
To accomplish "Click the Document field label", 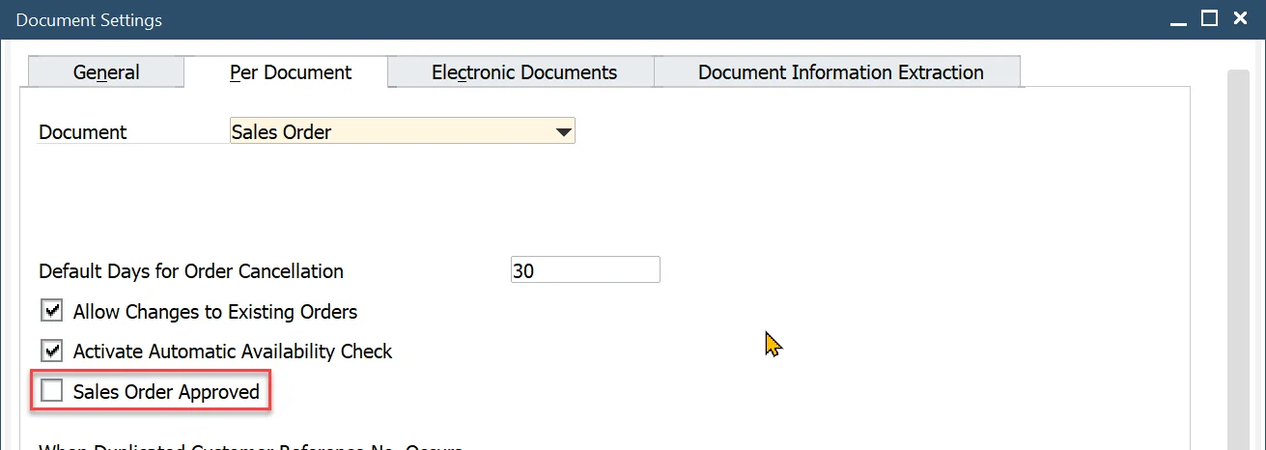I will pos(83,132).
